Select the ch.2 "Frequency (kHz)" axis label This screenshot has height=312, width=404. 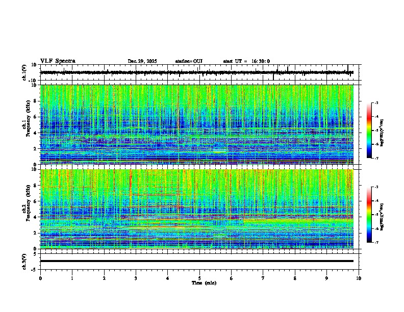point(28,202)
